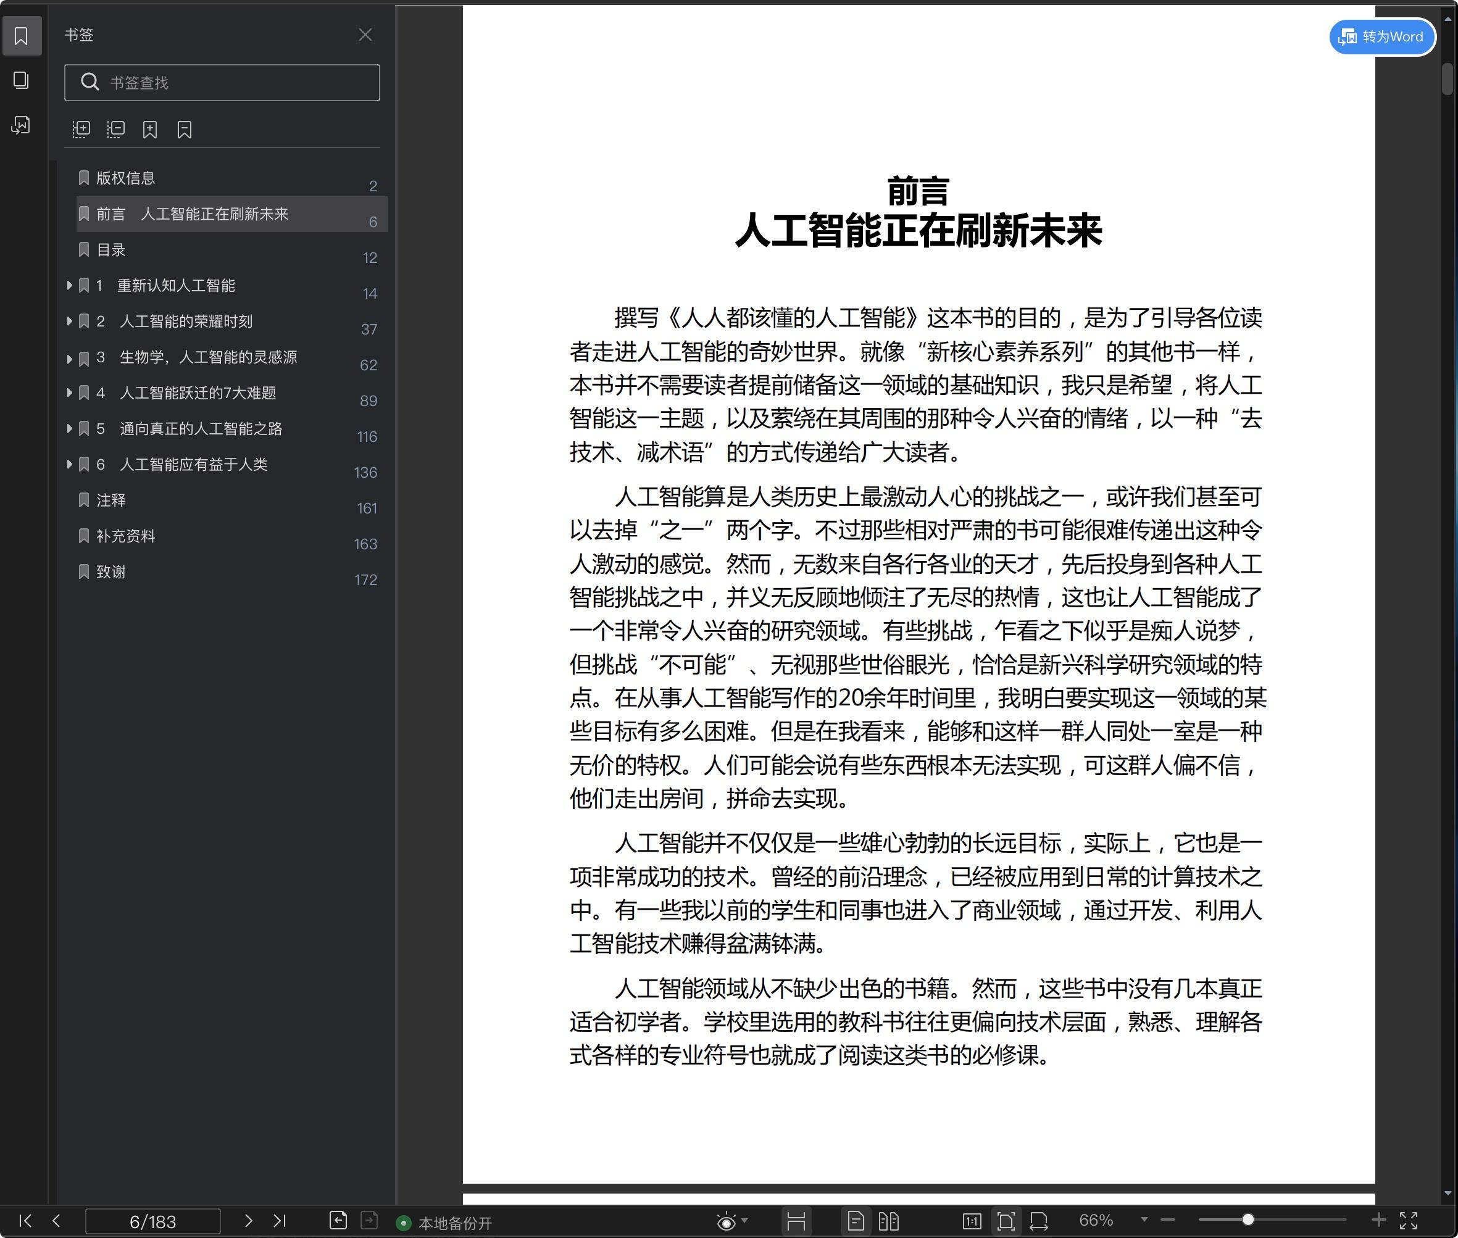
Task: Switch to two-page view
Action: [889, 1222]
